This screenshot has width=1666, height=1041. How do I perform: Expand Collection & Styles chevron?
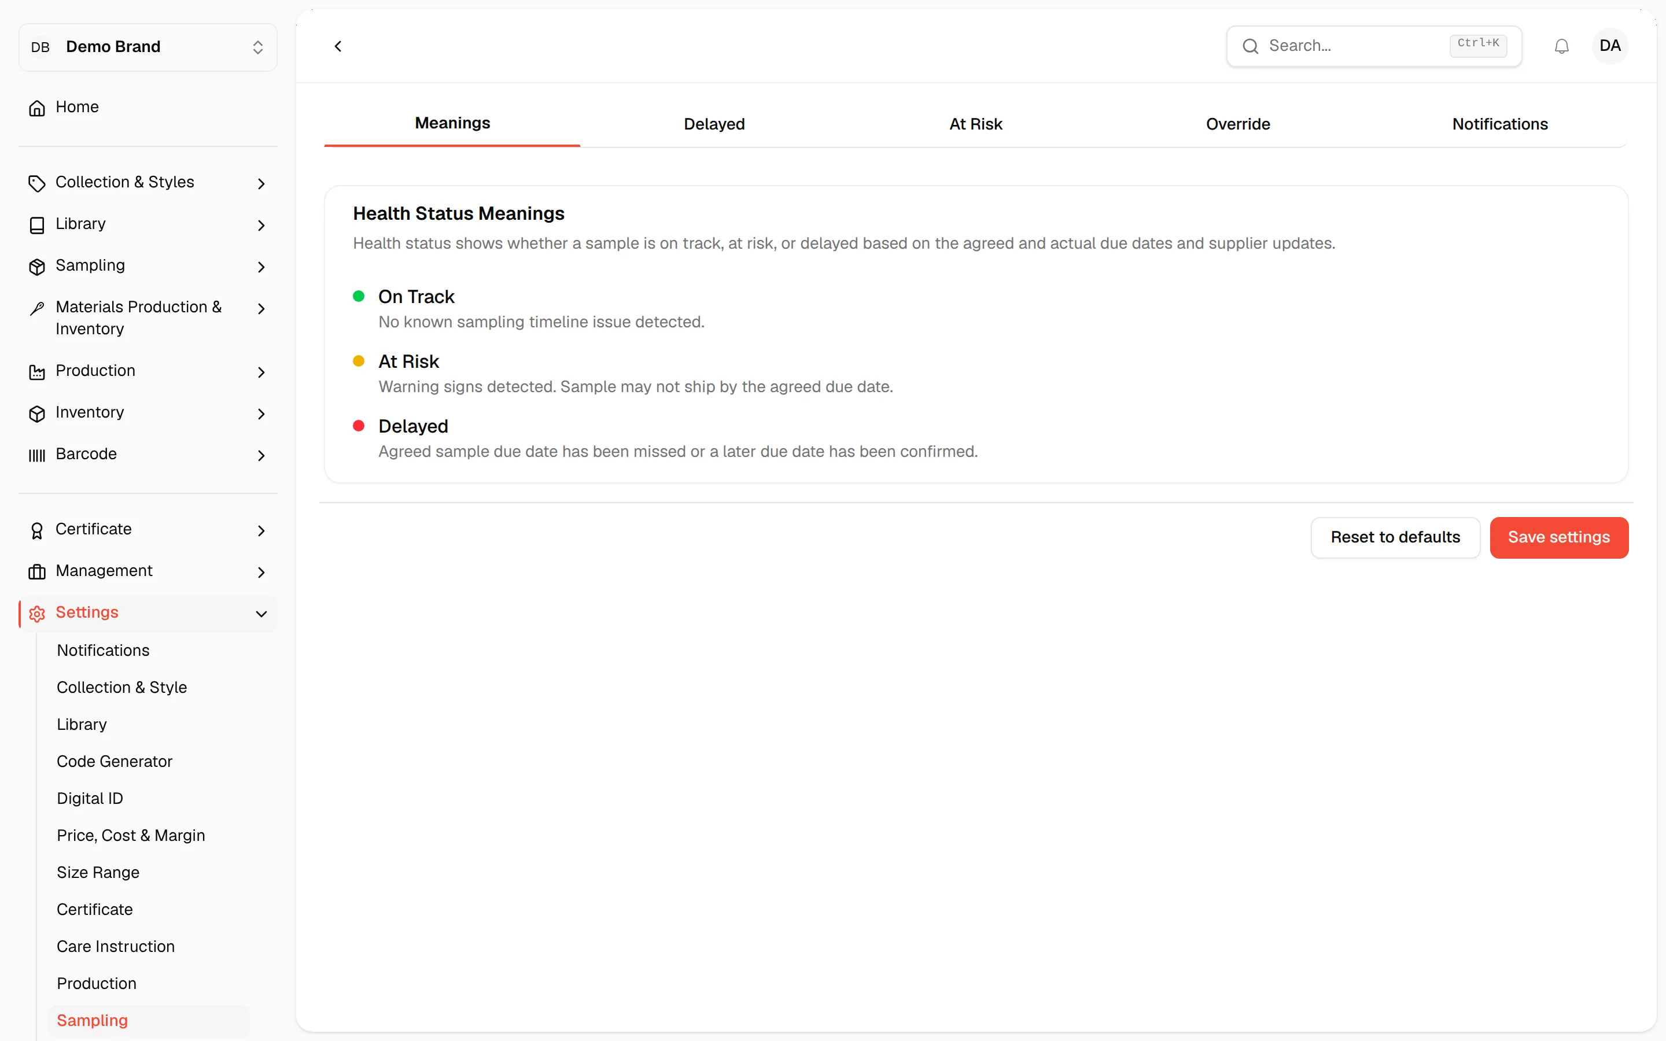[261, 183]
